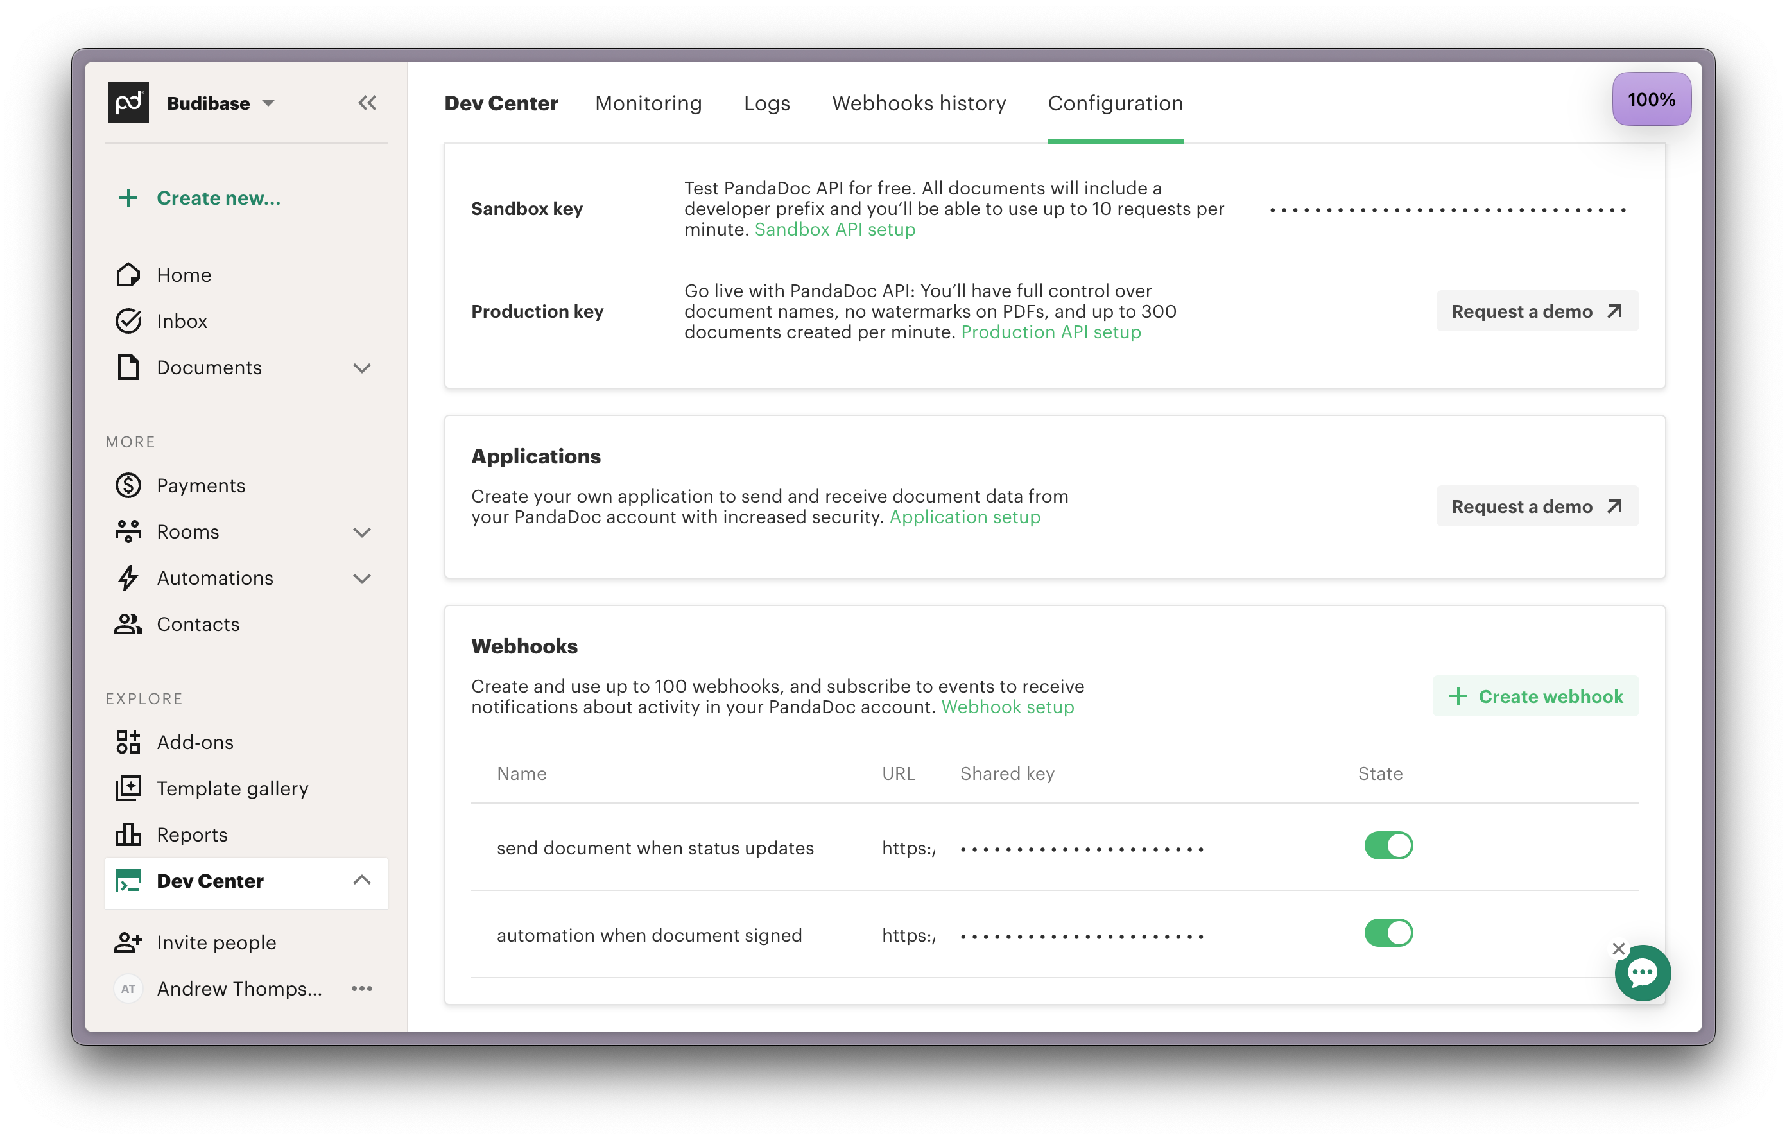Switch to the Webhooks history tab
1787x1140 pixels.
tap(919, 104)
